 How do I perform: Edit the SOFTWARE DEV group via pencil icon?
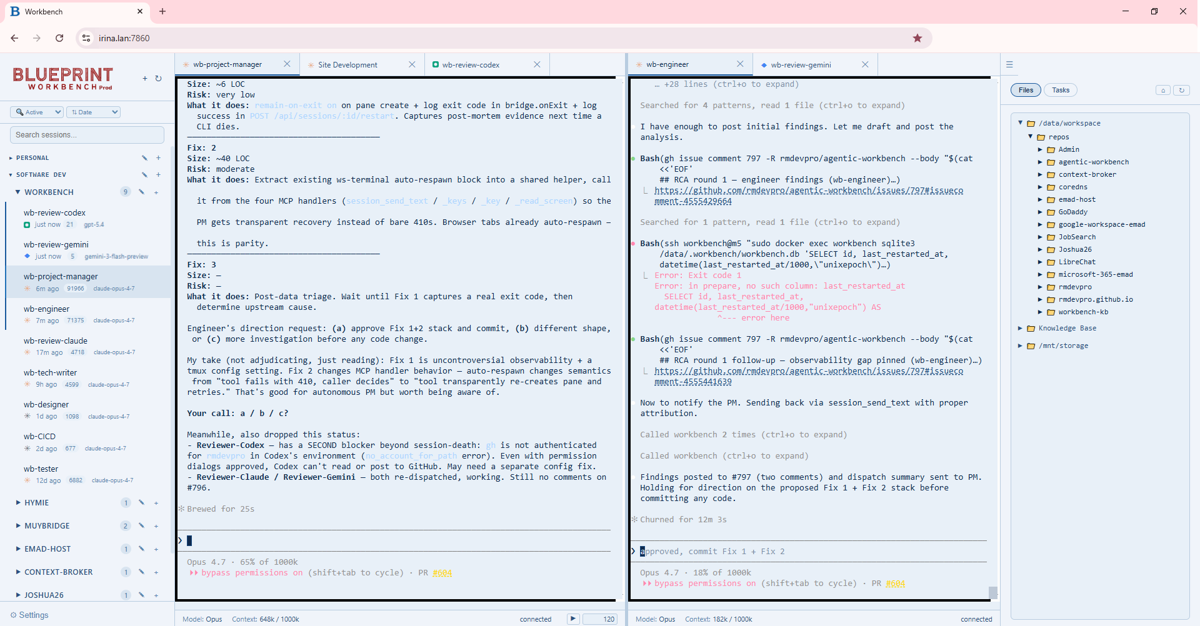144,175
